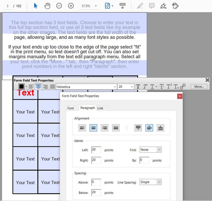Viewport: 212px width, 201px height.
Task: Click the 'Line Spacing:' label
Action: point(127,182)
